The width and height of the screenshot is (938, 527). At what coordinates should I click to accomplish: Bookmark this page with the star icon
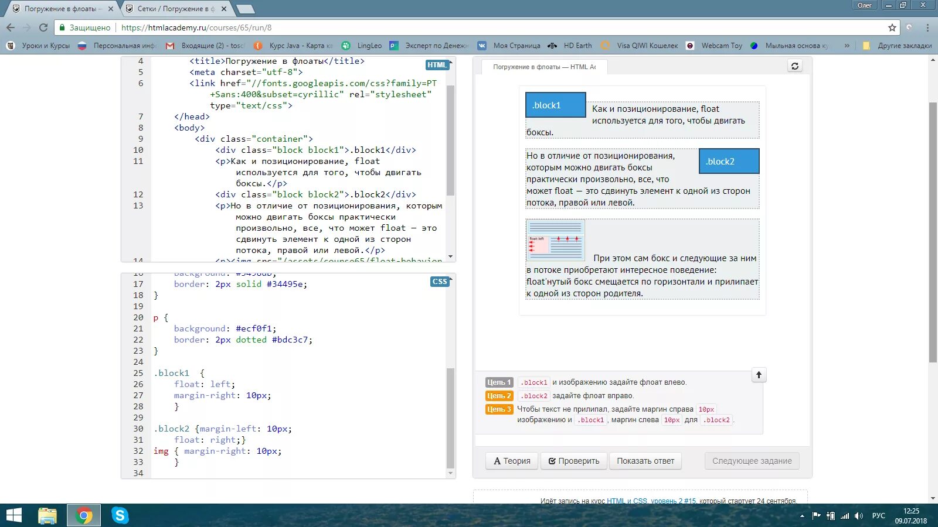click(x=892, y=28)
